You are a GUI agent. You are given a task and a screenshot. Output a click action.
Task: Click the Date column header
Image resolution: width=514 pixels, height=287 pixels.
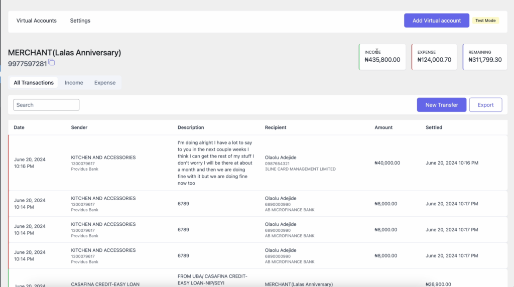click(19, 127)
